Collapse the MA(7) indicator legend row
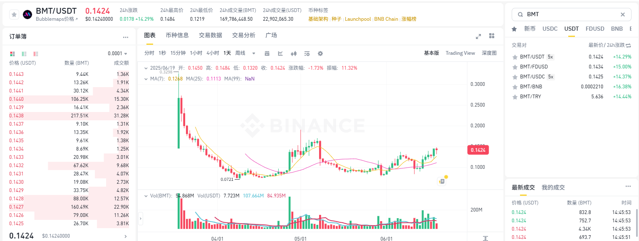Viewport: 639px width, 241px height. pos(146,78)
